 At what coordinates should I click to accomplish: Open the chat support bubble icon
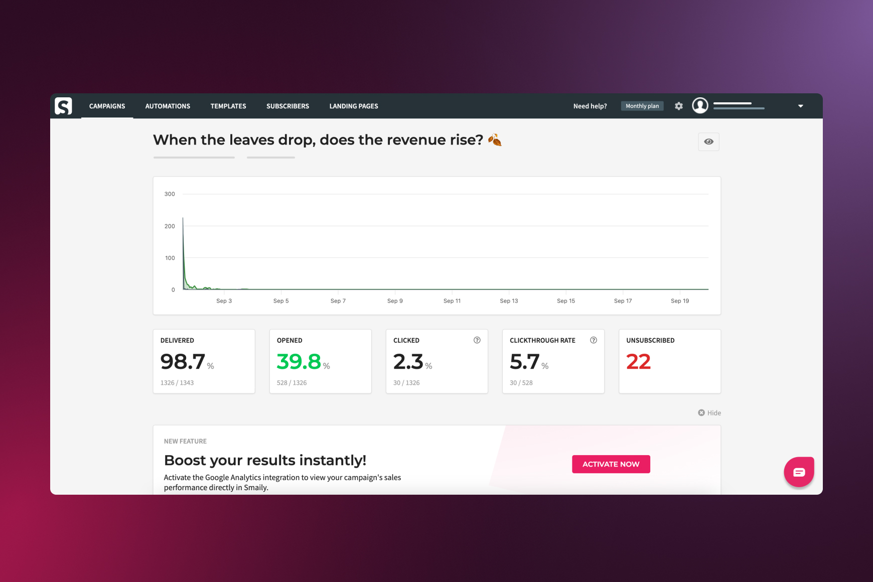(x=799, y=472)
